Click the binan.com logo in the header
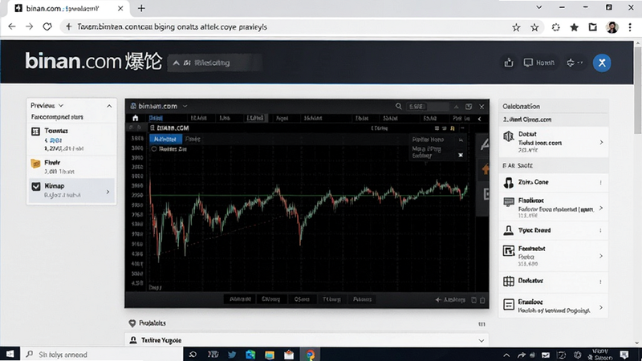Viewport: 642px width, 361px height. coord(94,62)
